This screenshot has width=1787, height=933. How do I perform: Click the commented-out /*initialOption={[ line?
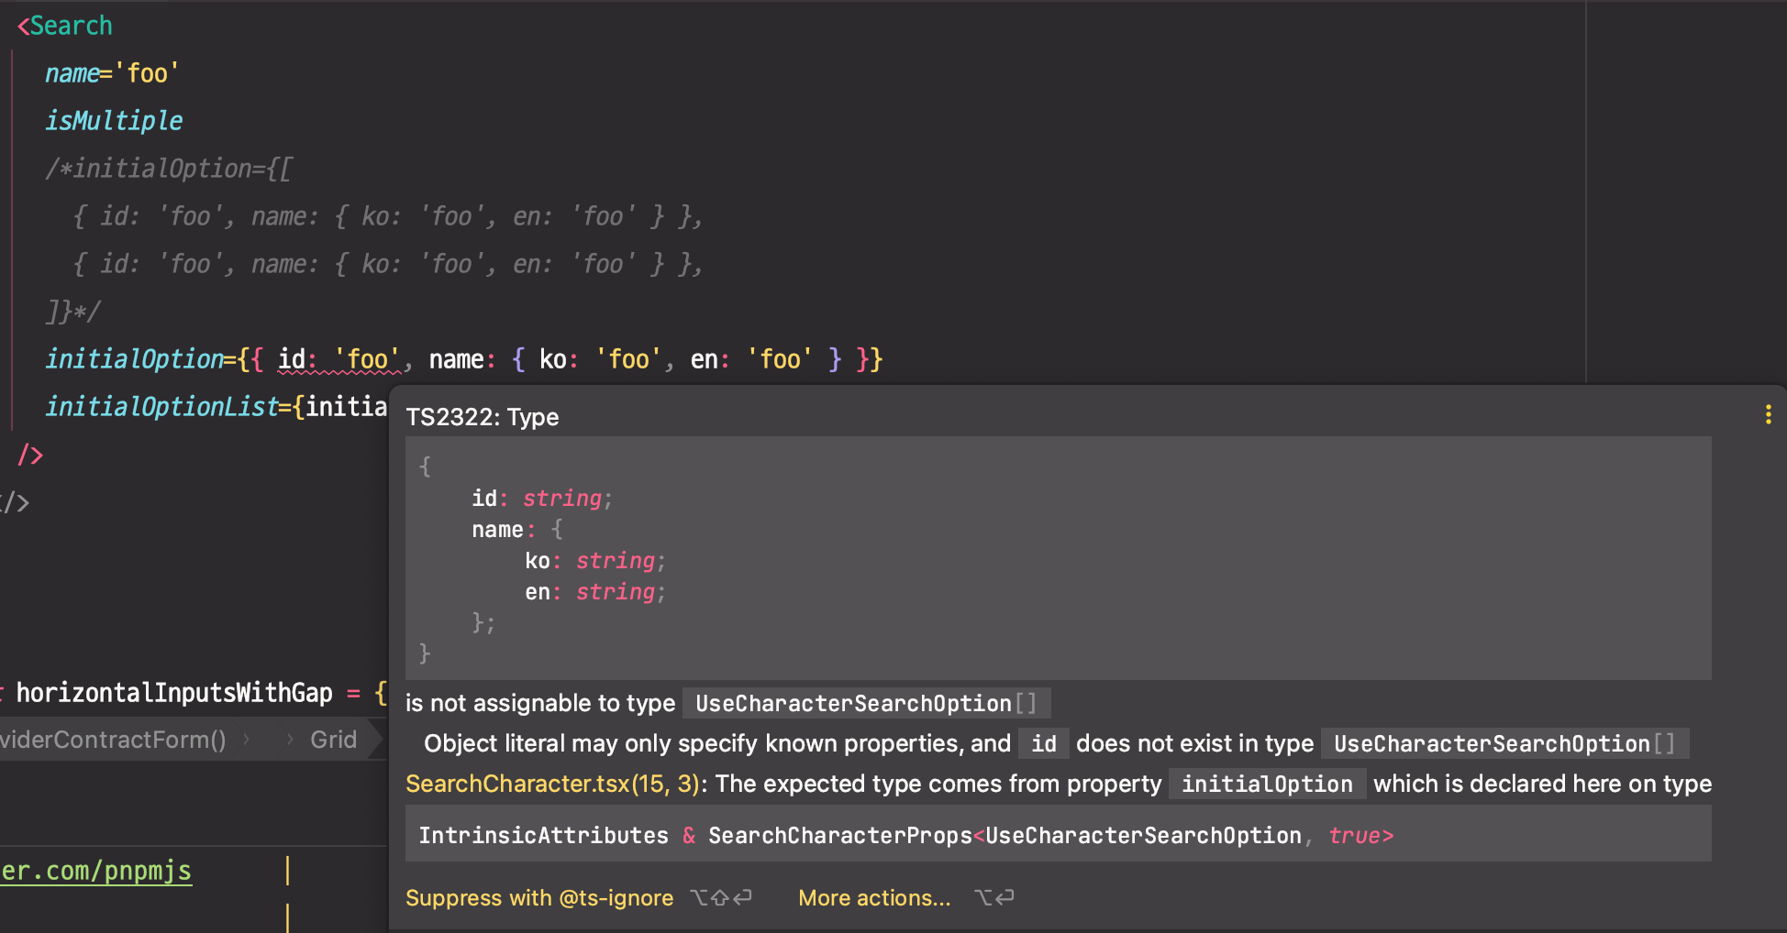(170, 169)
